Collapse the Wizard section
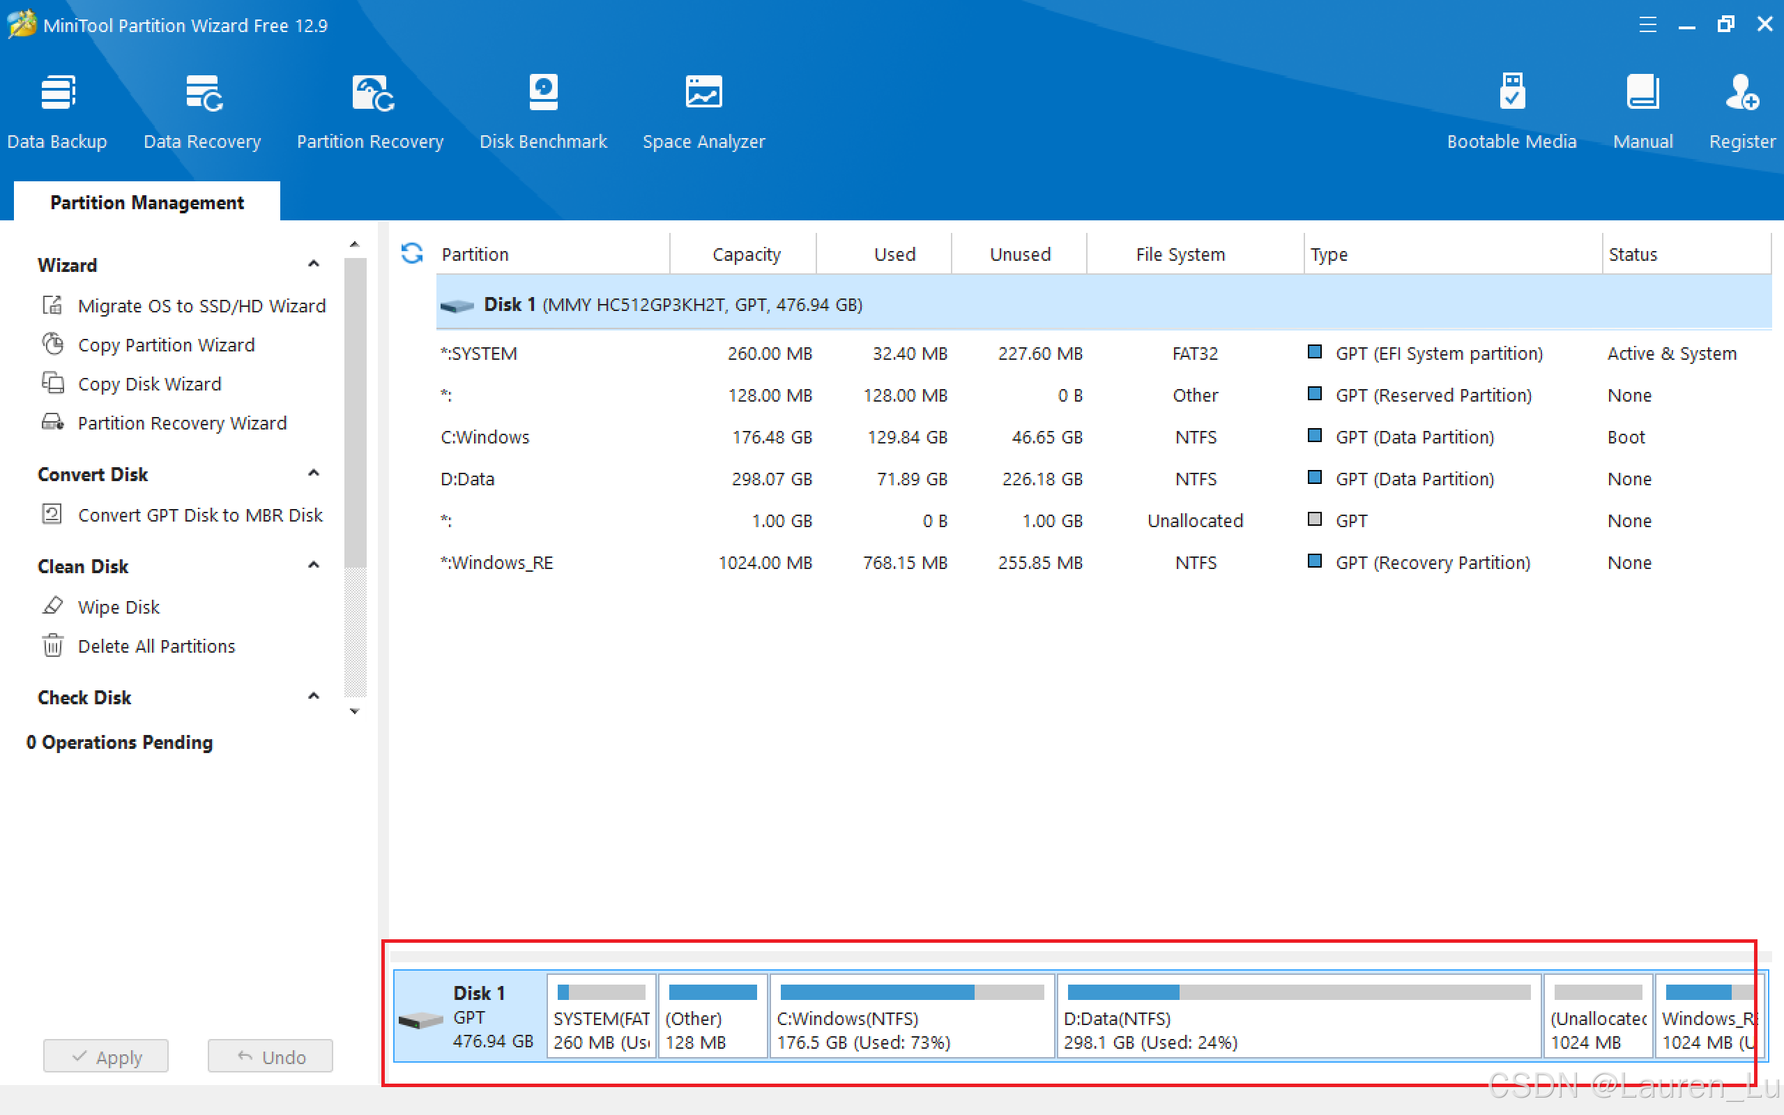Viewport: 1784px width, 1115px height. tap(313, 265)
